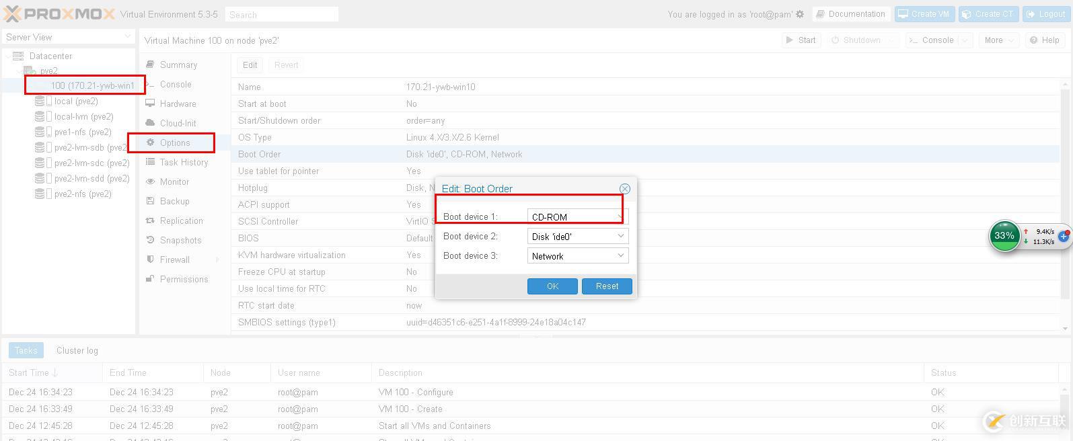The image size is (1073, 441).
Task: Click the Start VM button
Action: pos(801,40)
